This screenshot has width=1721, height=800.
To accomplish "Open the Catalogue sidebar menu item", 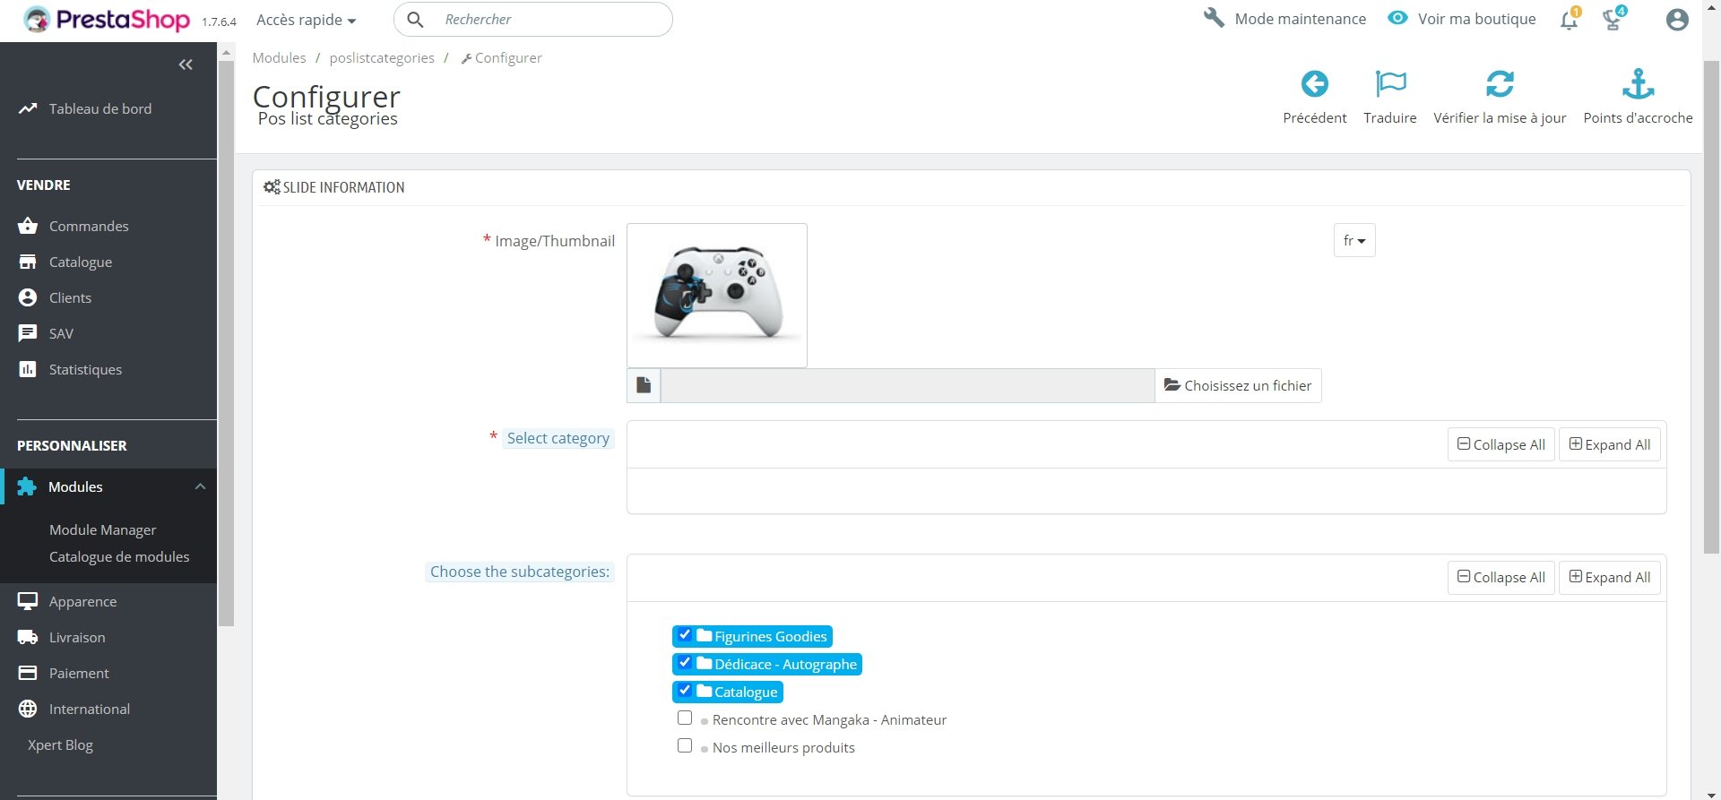I will point(81,262).
